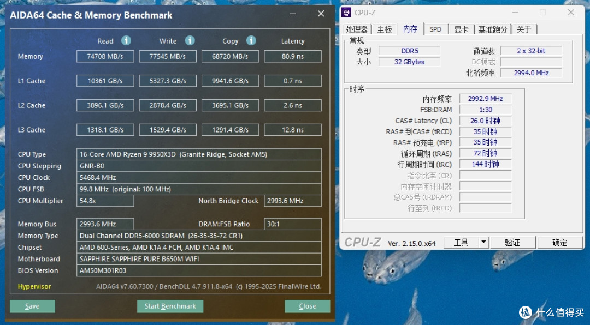Open the CPU-Z 工具 dropdown arrow
This screenshot has height=325, width=590.
point(484,242)
